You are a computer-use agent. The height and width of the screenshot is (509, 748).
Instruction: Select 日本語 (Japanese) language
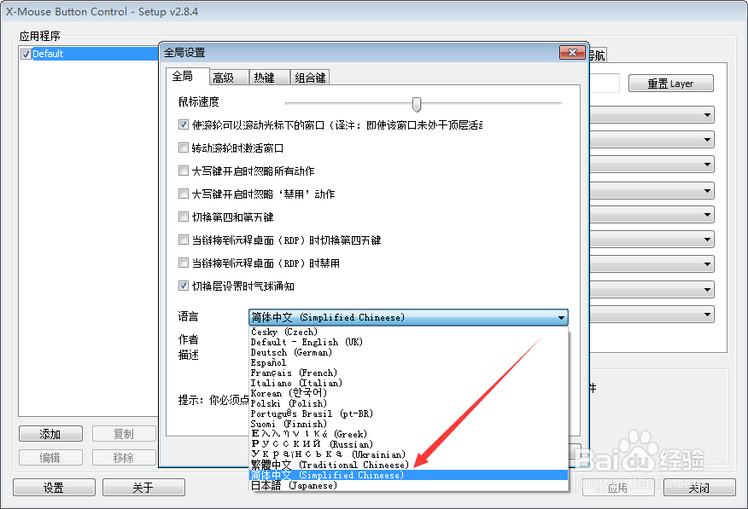tap(409, 486)
